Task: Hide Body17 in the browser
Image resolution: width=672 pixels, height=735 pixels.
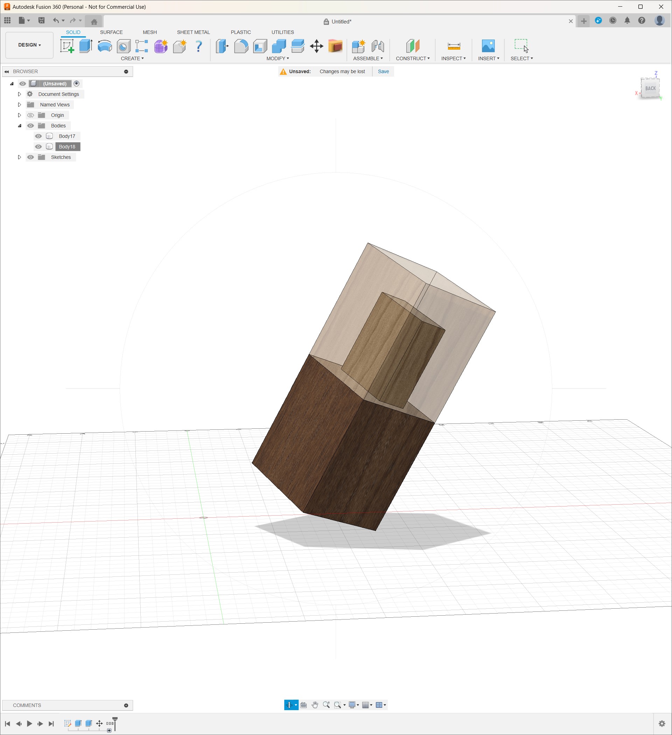Action: point(38,136)
